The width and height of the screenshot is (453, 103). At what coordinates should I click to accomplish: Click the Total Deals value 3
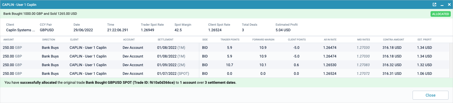point(243,30)
